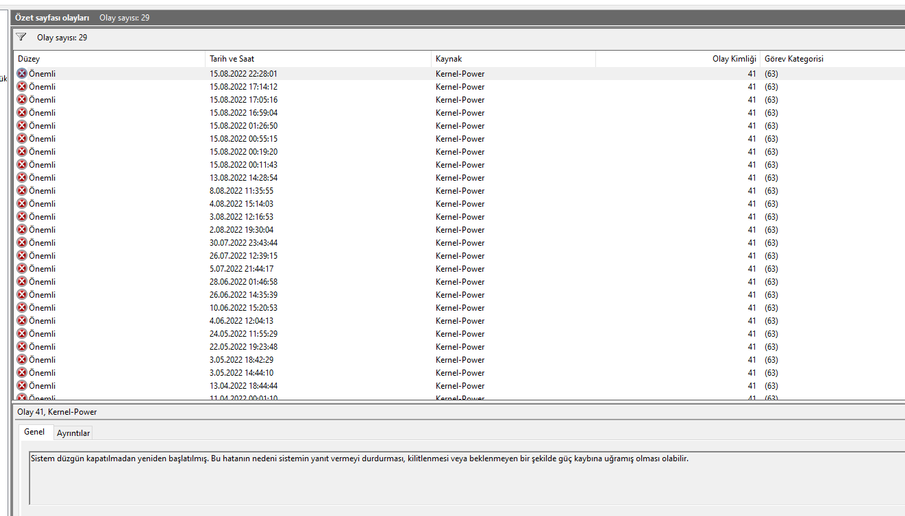The width and height of the screenshot is (905, 516).
Task: Click category (63) in the 3.05.2022 18:42:29 row
Action: coord(771,359)
